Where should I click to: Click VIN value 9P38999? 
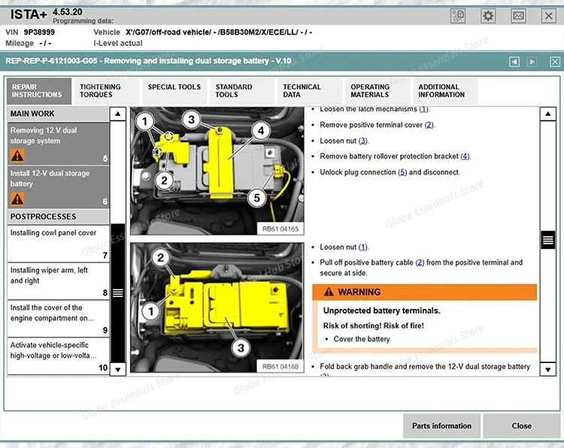point(39,32)
